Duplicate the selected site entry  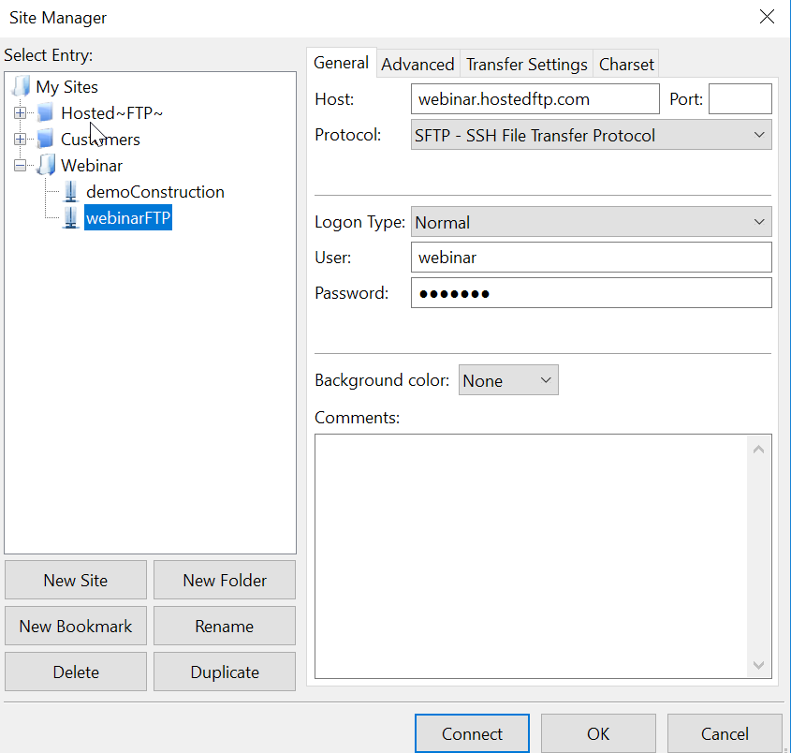tap(225, 672)
